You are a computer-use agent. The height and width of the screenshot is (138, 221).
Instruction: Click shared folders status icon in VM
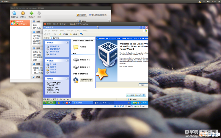click(x=126, y=106)
